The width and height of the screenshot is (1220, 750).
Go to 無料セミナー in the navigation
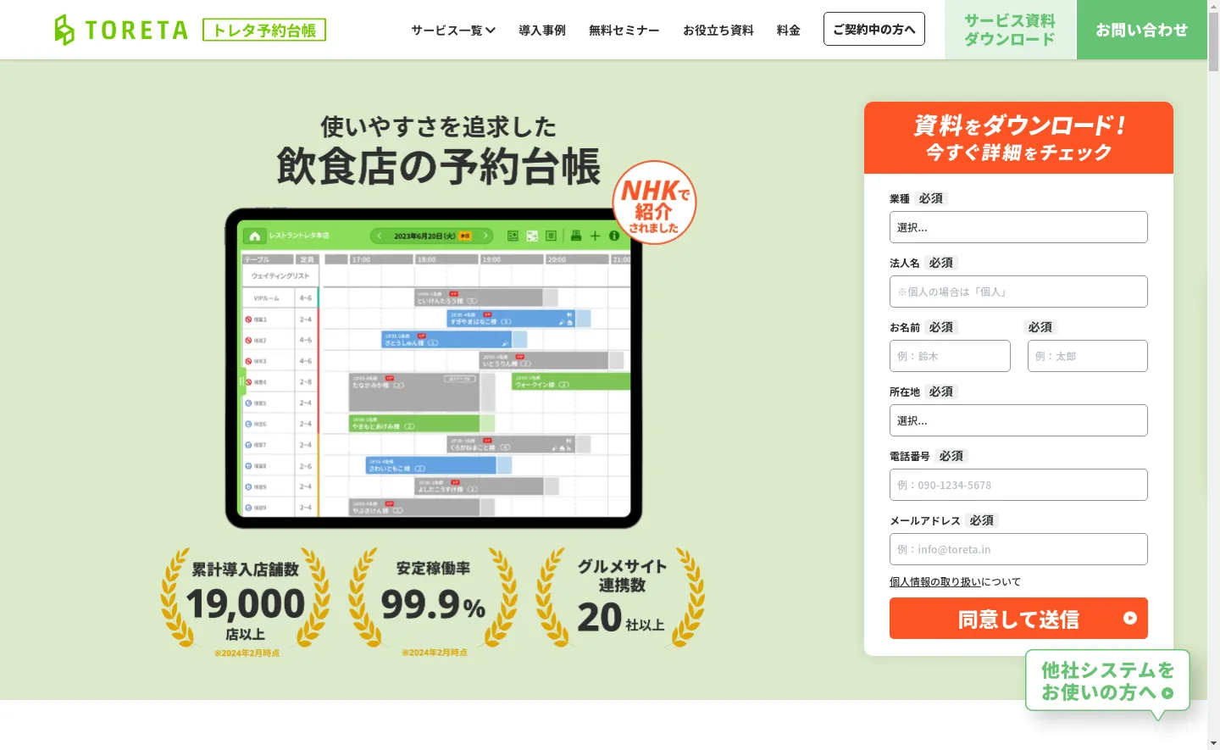[624, 31]
